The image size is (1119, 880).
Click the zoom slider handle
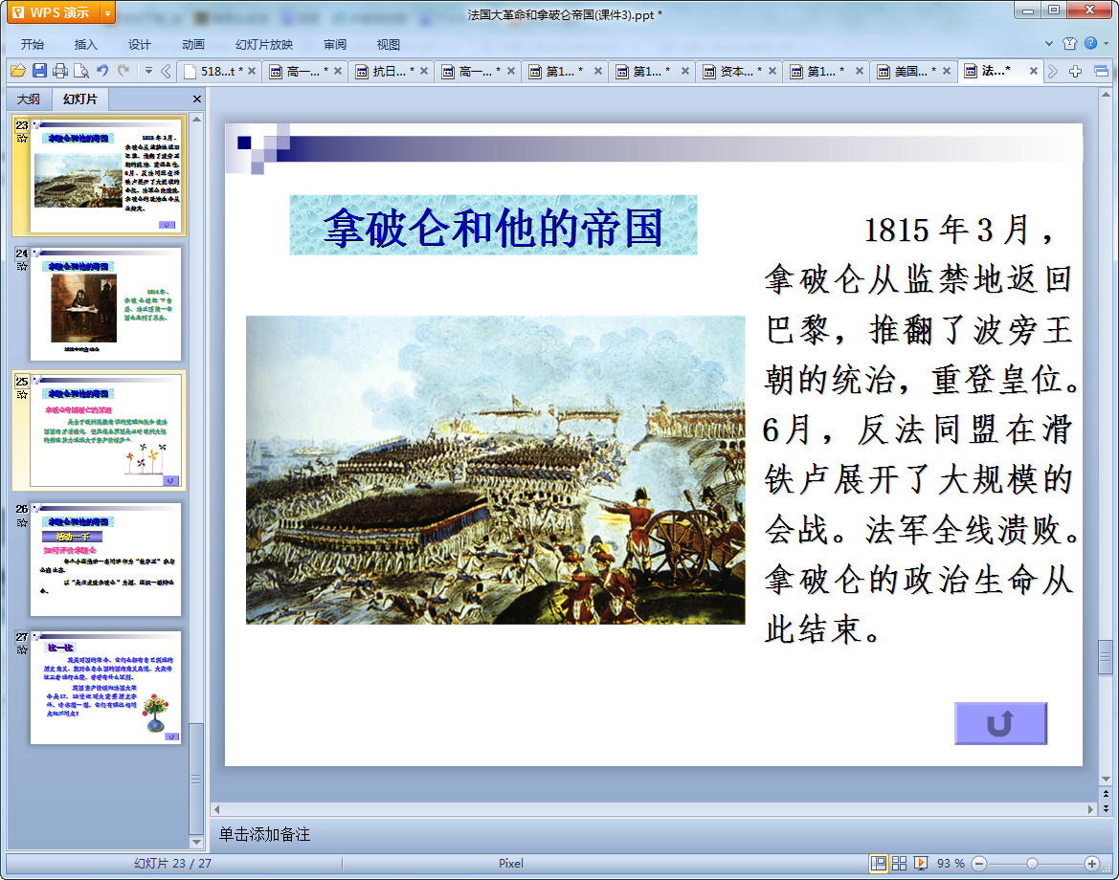point(1032,864)
